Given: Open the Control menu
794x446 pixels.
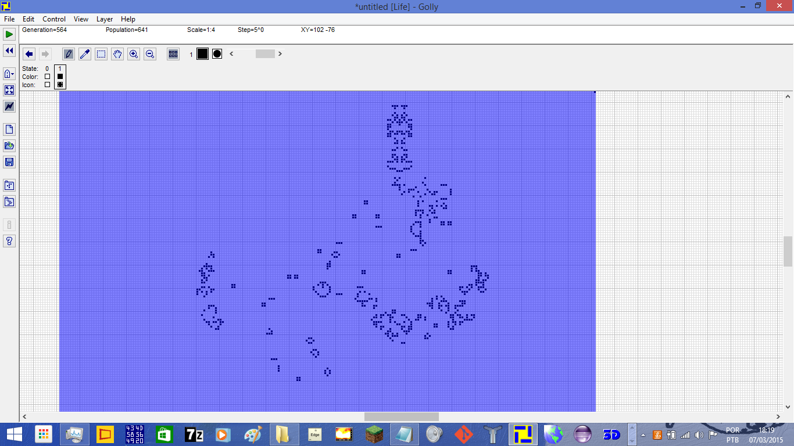Looking at the screenshot, I should (54, 19).
